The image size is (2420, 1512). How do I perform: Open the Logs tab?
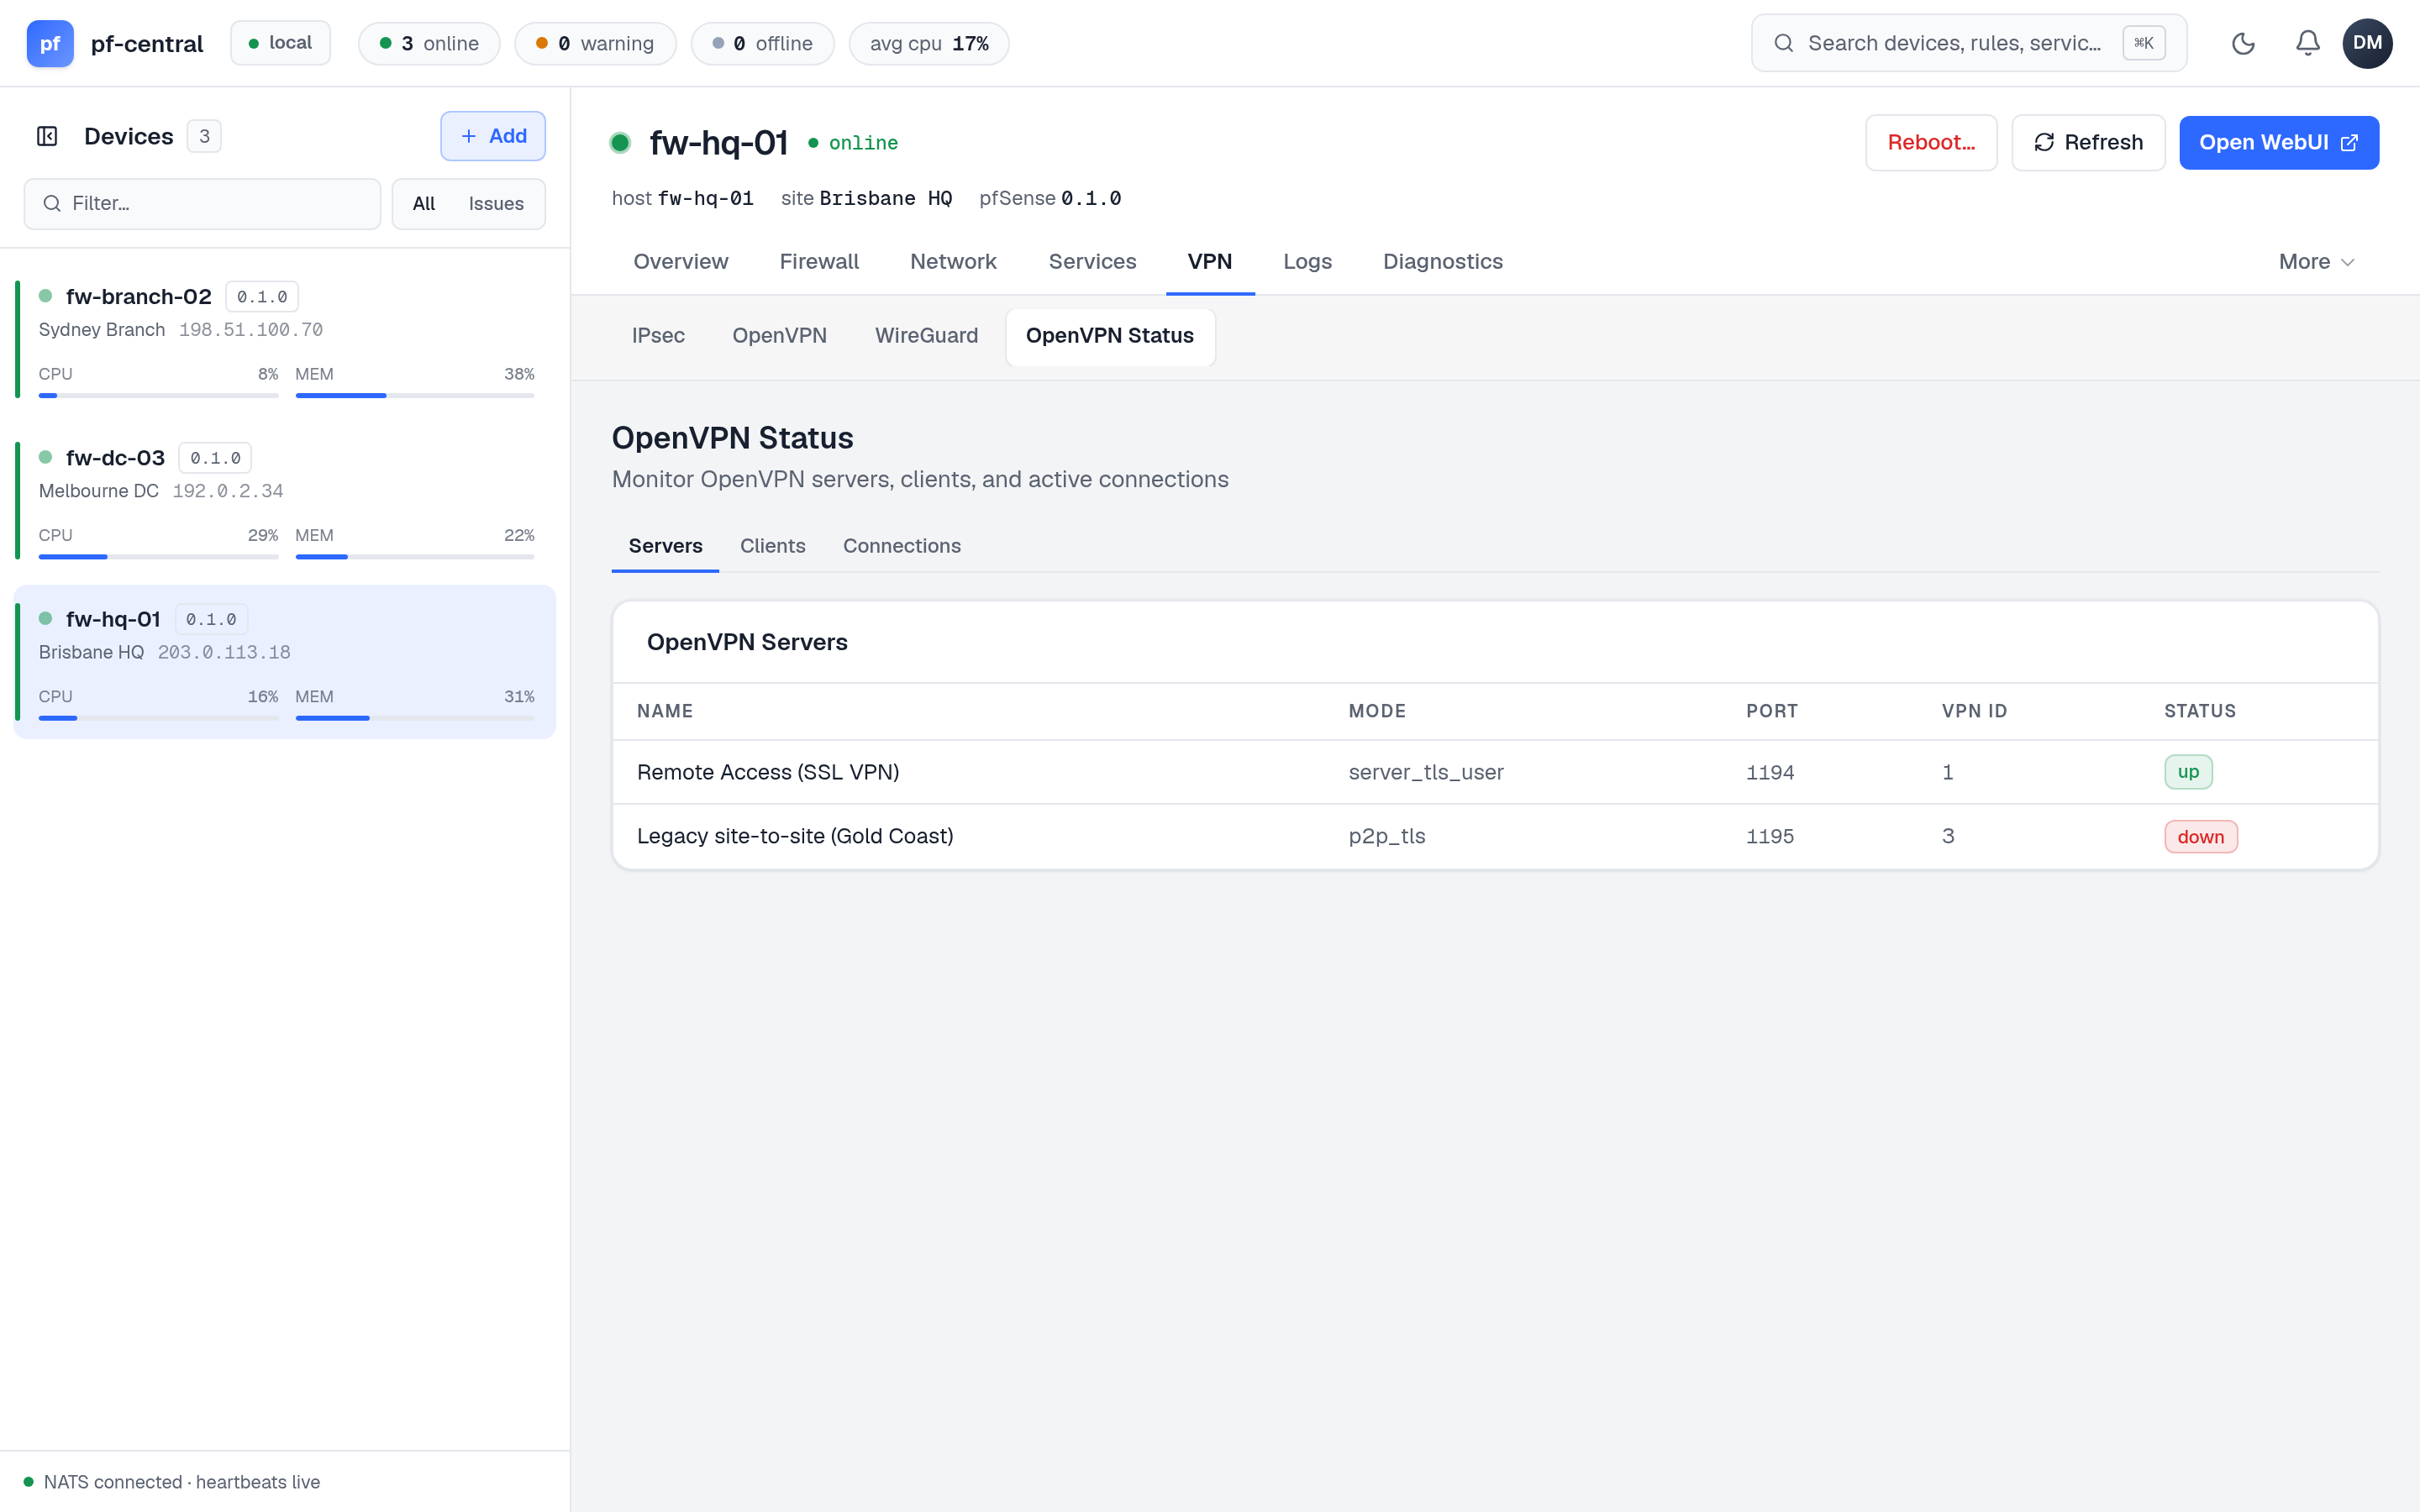[1307, 262]
